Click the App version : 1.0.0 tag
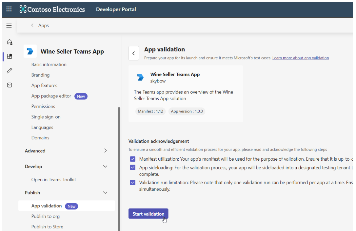 pos(187,111)
